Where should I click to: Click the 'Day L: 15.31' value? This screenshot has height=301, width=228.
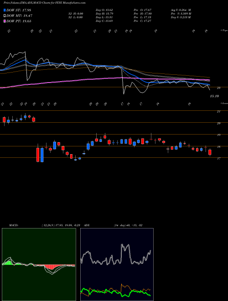coord(104,17)
